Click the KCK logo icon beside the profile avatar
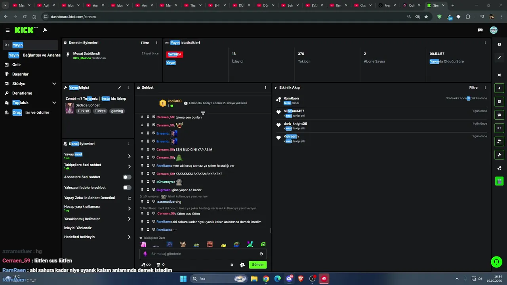The image size is (507, 285). coord(480,30)
